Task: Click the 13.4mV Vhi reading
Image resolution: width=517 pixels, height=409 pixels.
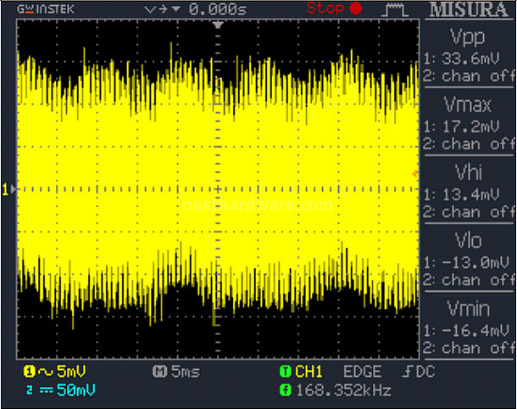Action: coord(470,195)
